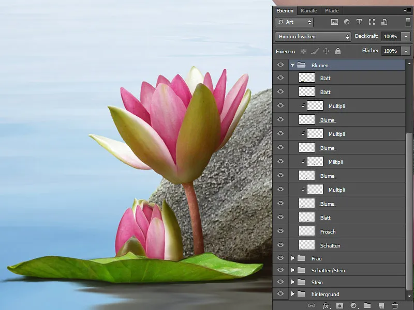Click the Deckkraft 100% value field

click(x=391, y=36)
